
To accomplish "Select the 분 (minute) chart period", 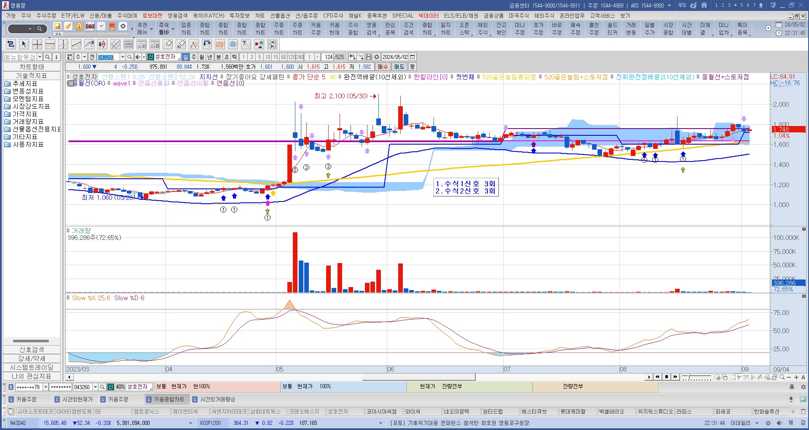I will tap(218, 57).
